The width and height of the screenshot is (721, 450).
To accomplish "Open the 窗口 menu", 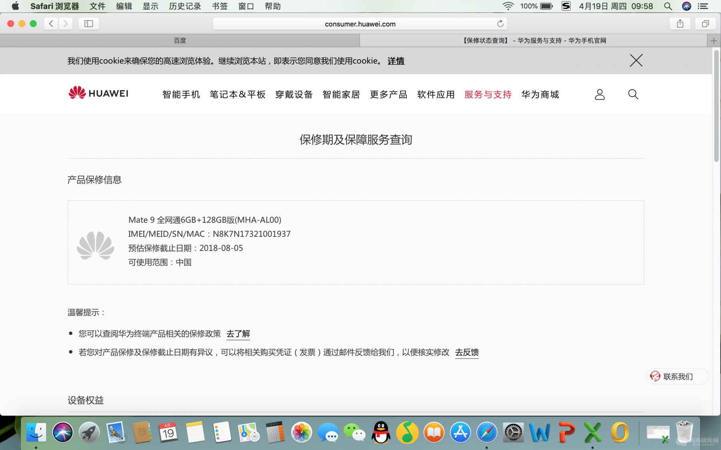I will tap(246, 6).
